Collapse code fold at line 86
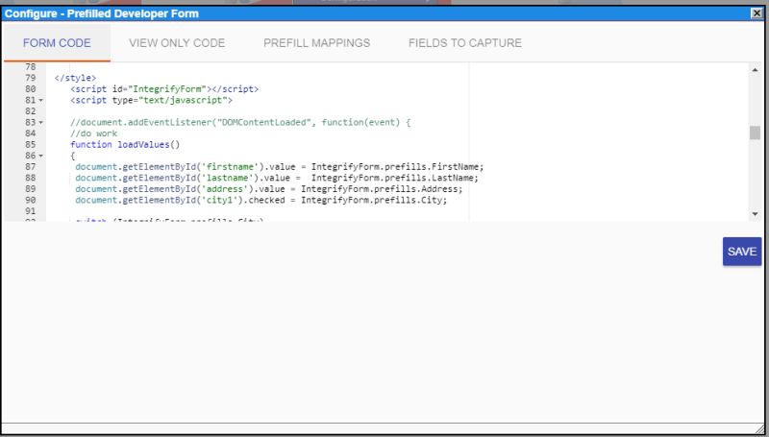The image size is (769, 437). pyautogui.click(x=40, y=156)
